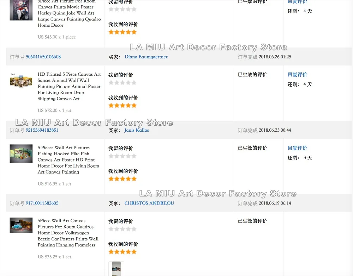
Task: Open the Volkswagen Beetle canvas thumbnail
Action: (21, 225)
